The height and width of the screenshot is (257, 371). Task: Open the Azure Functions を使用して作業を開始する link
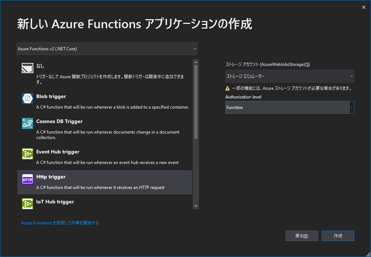click(60, 223)
